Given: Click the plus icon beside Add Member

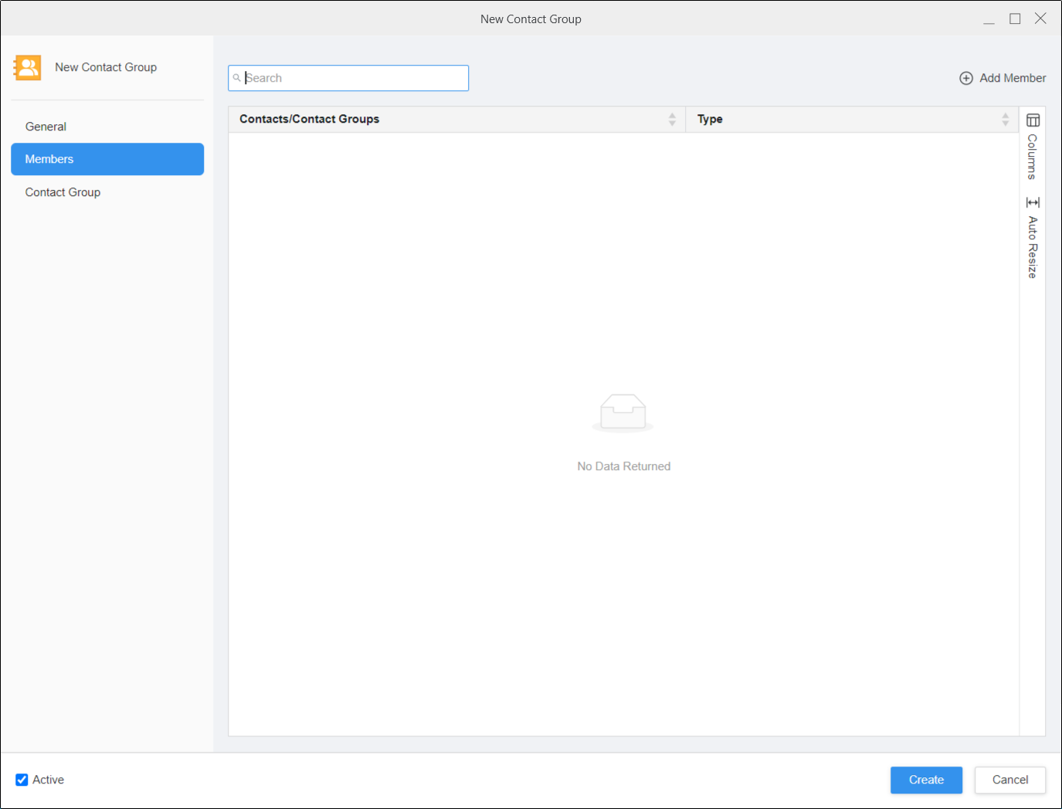Looking at the screenshot, I should (965, 78).
